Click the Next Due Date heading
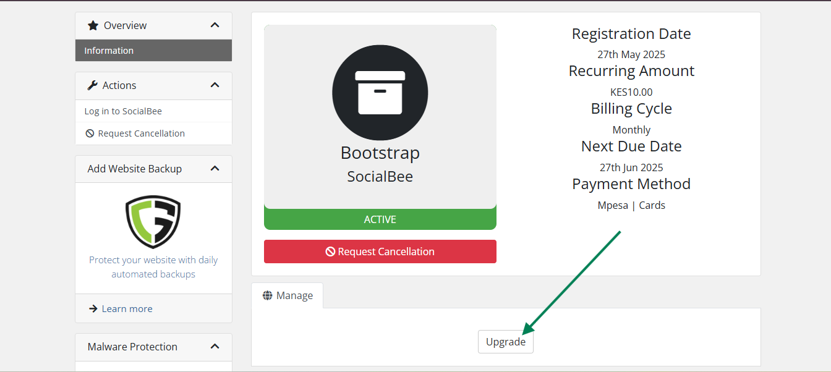 tap(631, 146)
